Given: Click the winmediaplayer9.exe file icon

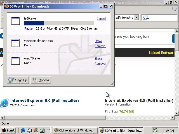Looking at the screenshot, I should pyautogui.click(x=15, y=43).
